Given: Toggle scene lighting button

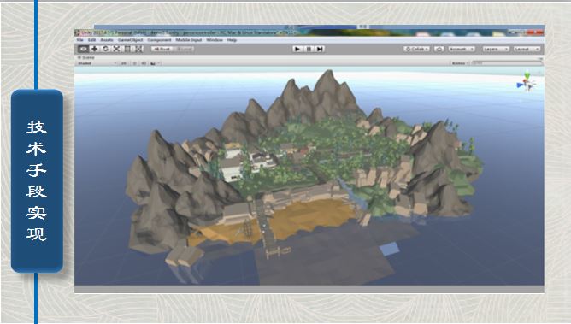Looking at the screenshot, I should click(134, 63).
